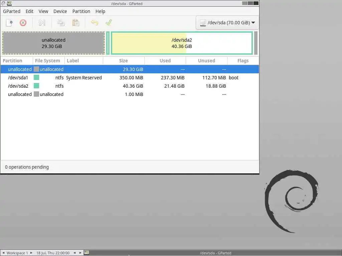Click the '0 operations pending' status text

tap(27, 167)
